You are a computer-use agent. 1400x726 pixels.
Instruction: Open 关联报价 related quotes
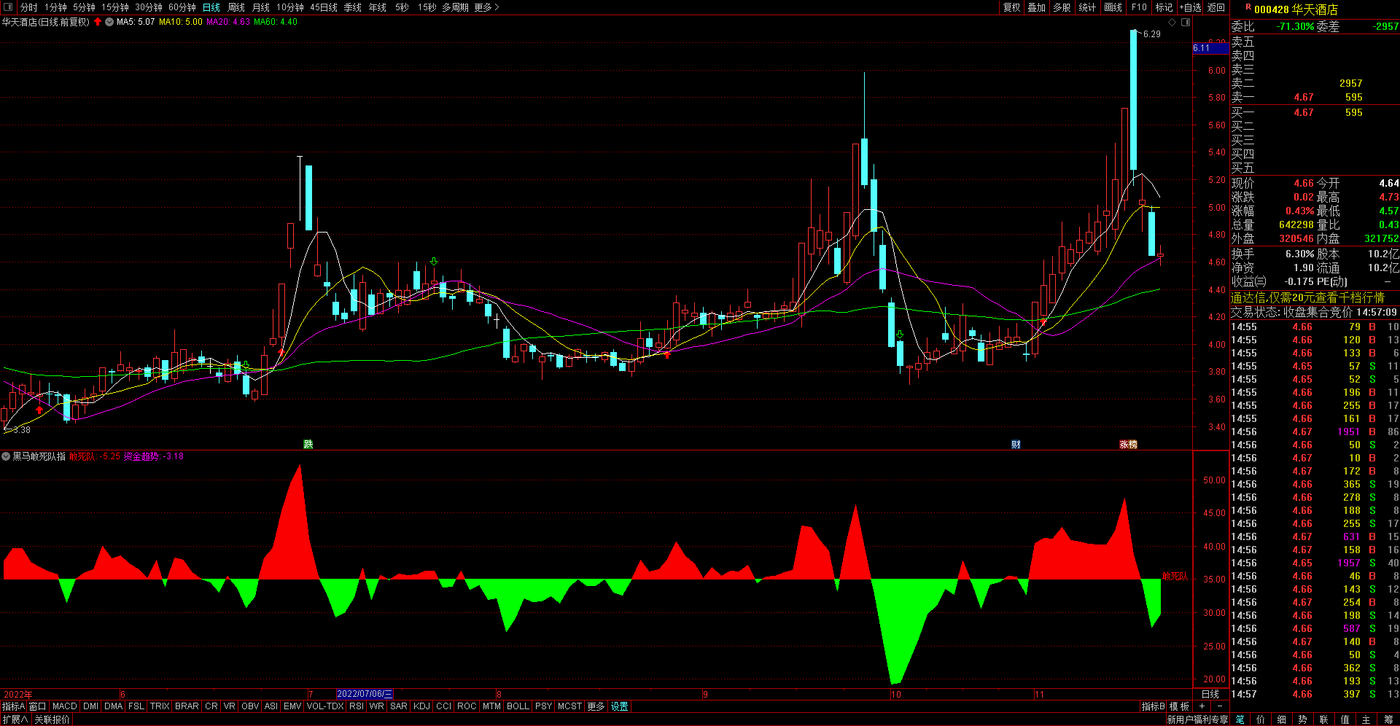[x=52, y=719]
